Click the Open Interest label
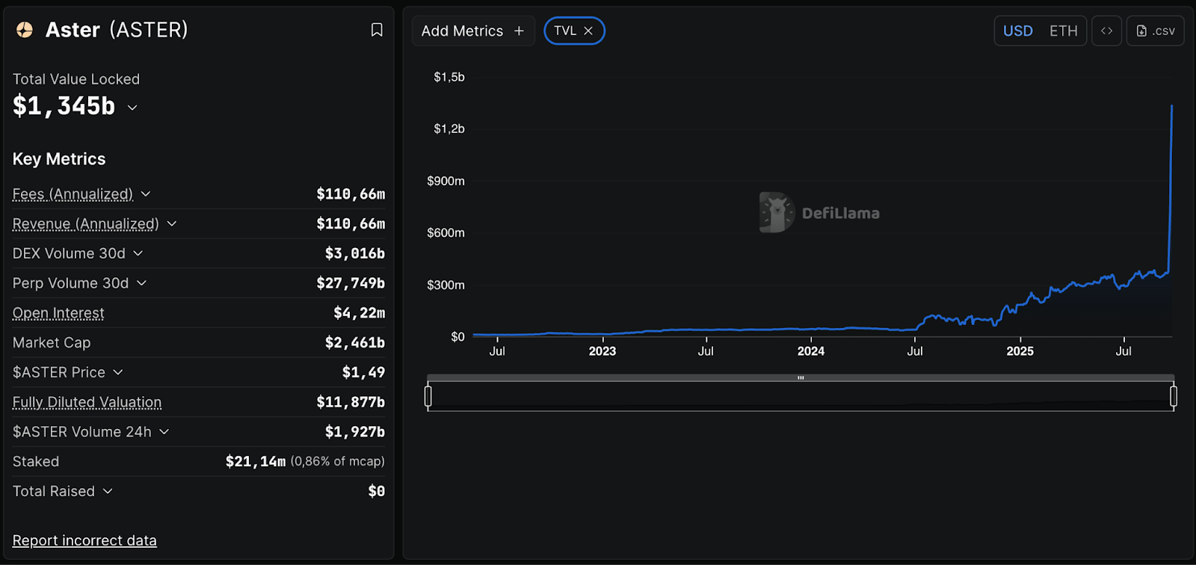The image size is (1196, 565). 58,313
